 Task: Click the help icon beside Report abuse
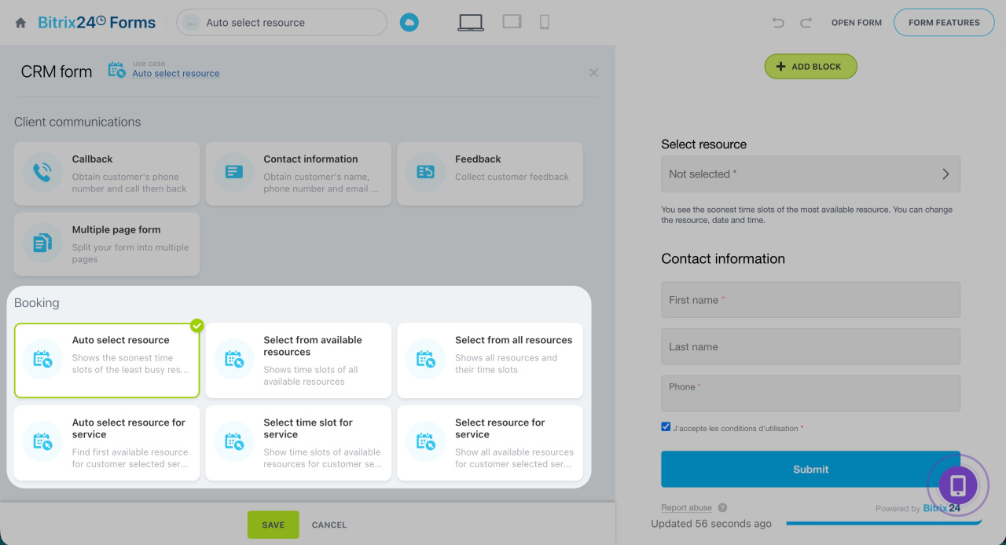coord(722,508)
